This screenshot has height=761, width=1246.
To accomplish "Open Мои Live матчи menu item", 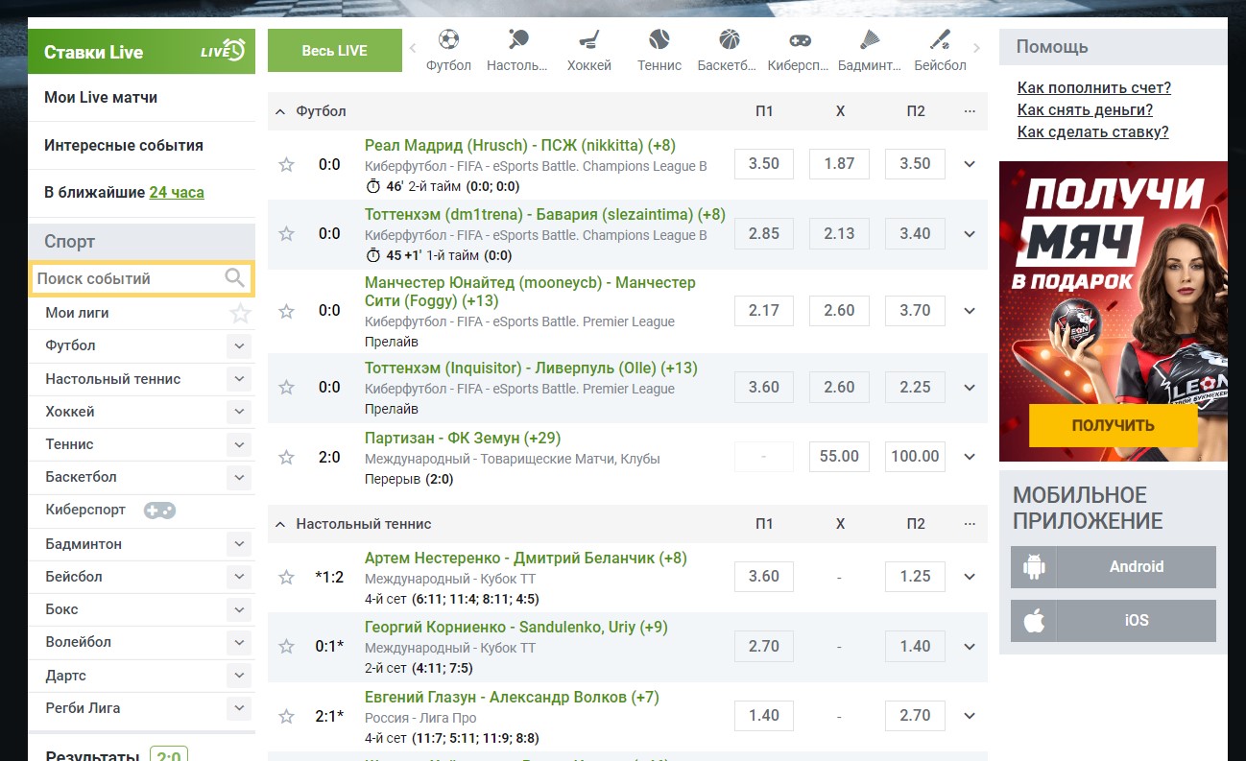I will coord(101,98).
